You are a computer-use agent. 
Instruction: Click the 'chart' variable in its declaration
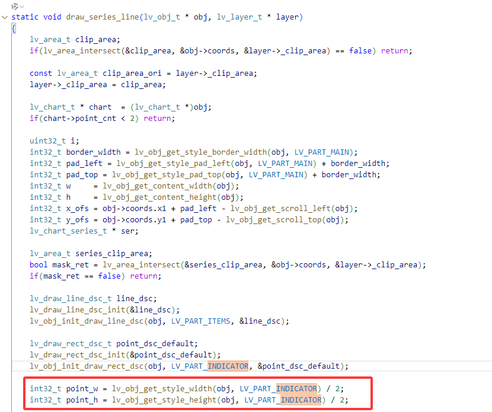100,107
